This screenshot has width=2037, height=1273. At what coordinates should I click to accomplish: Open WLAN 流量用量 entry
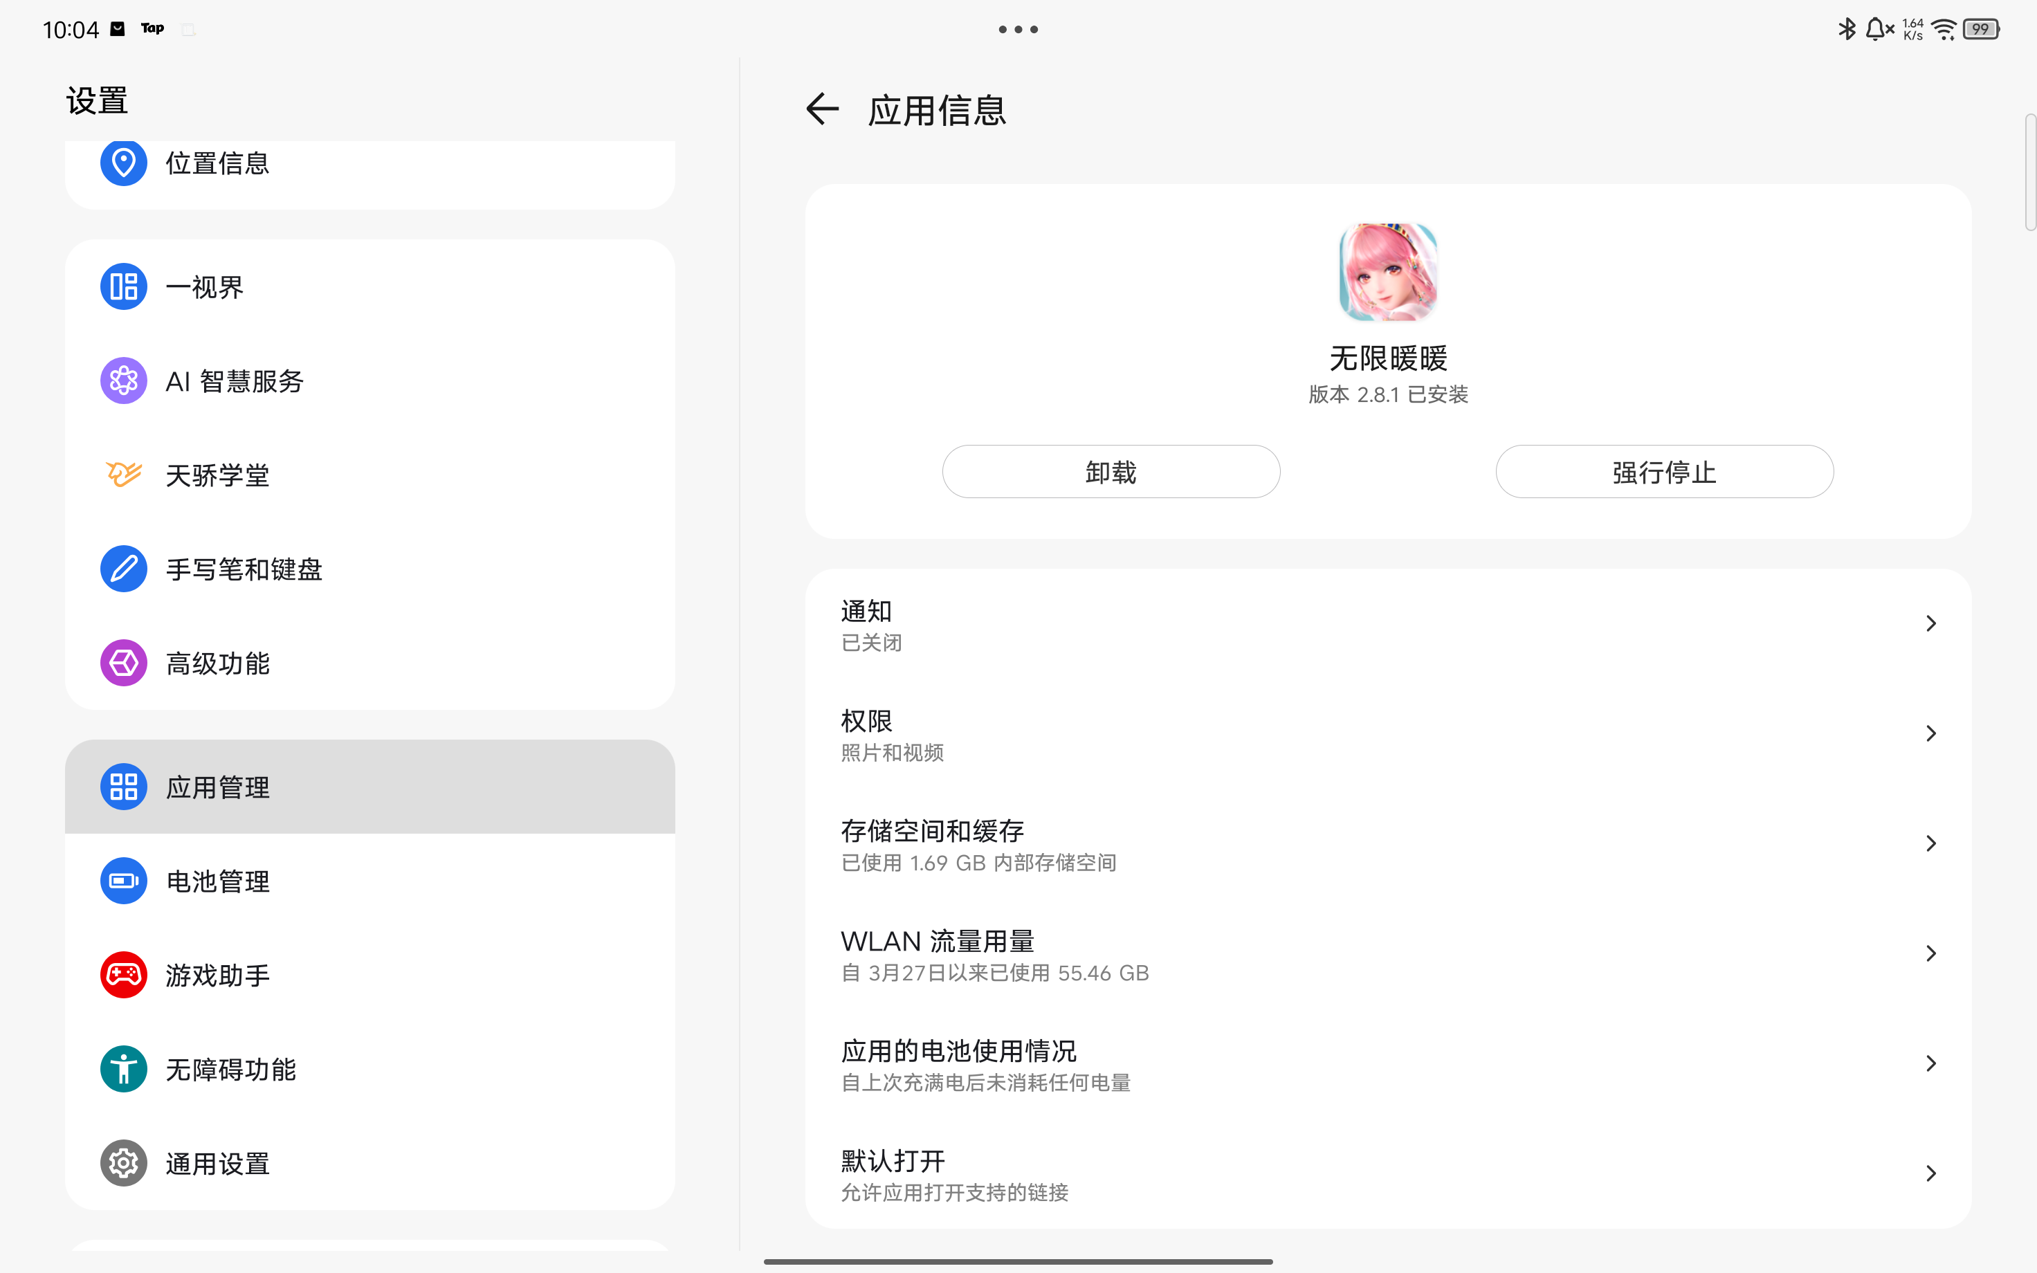[x=1388, y=953]
